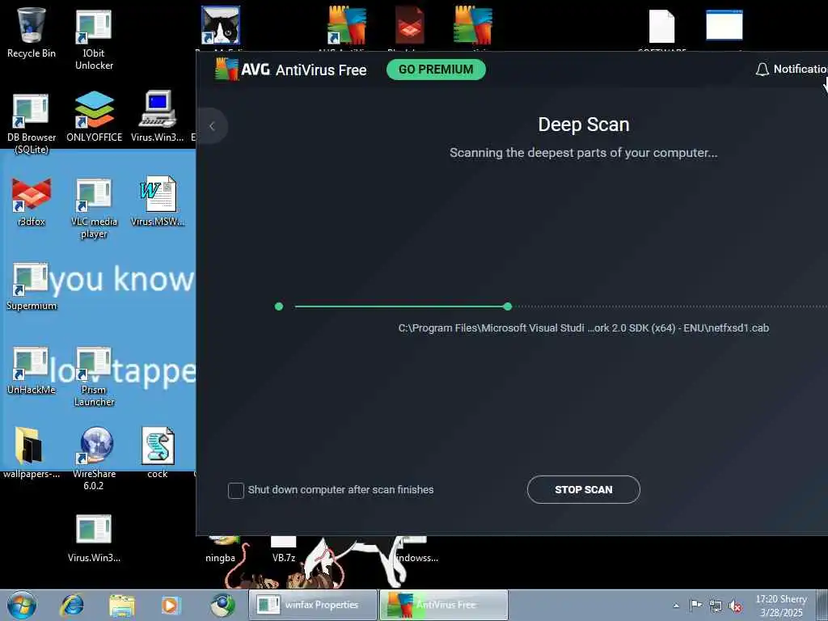
Task: Open the Recycle Bin desktop icon
Action: point(32,32)
